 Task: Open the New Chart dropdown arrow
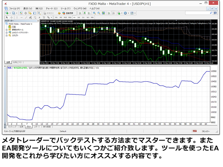(10, 13)
